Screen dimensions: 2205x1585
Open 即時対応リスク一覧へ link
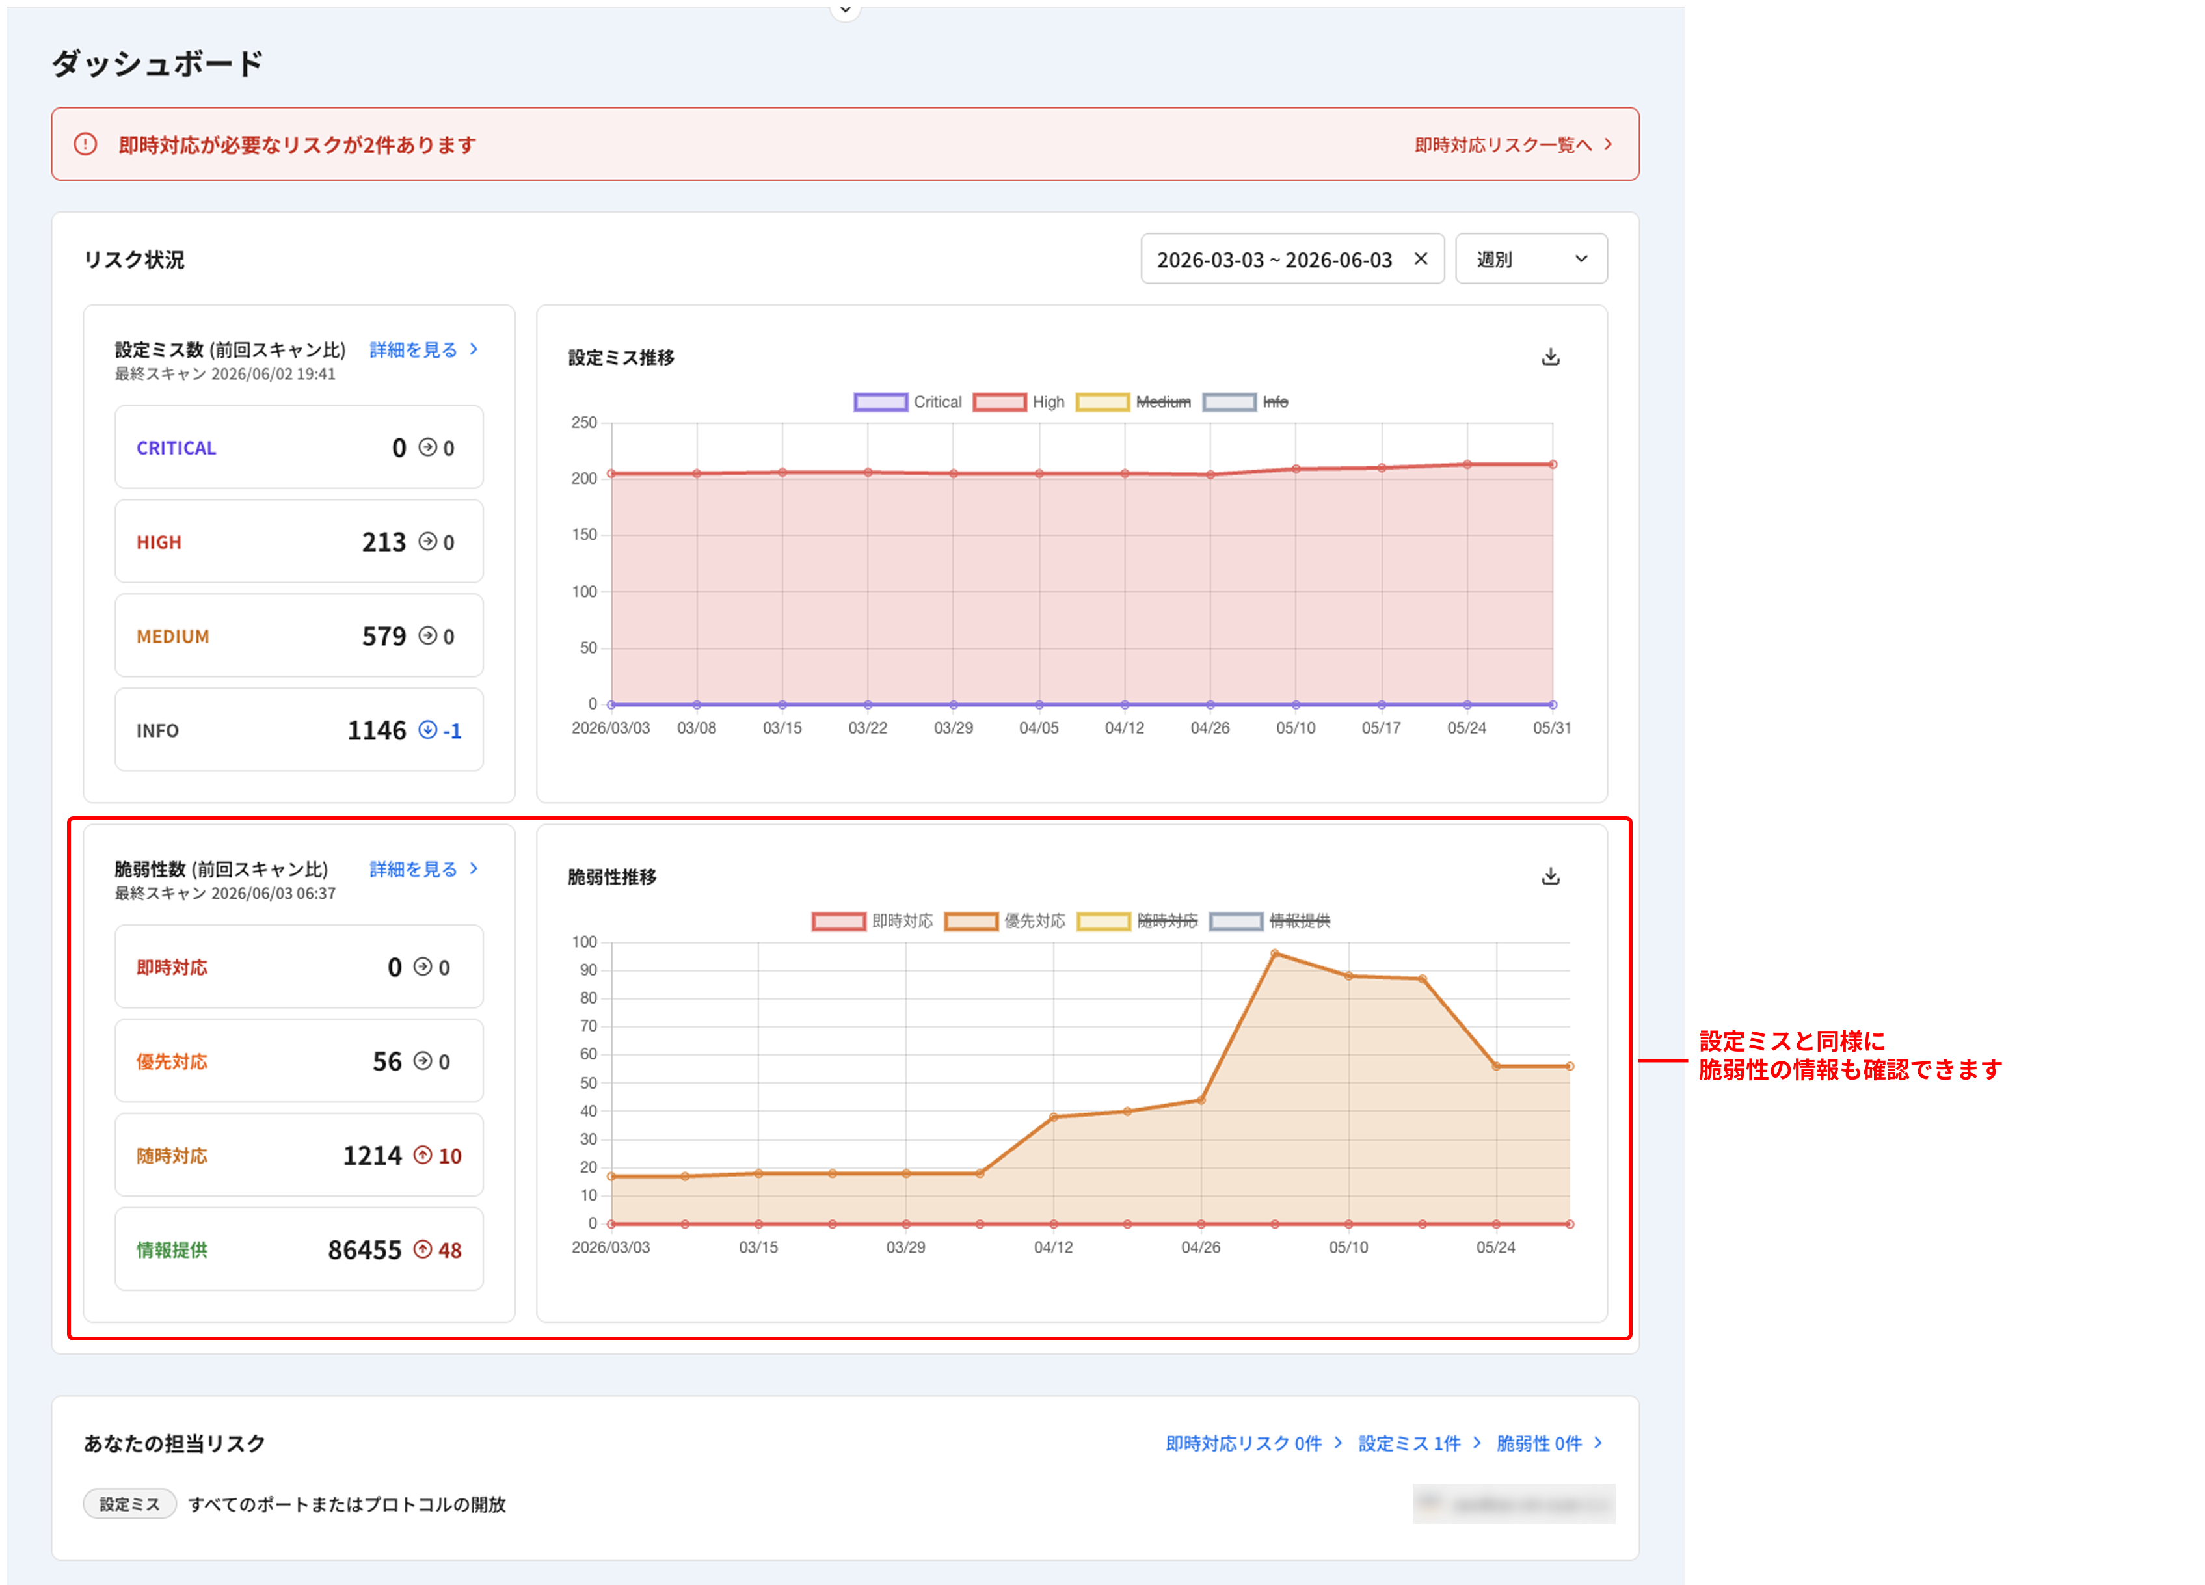coord(1514,145)
